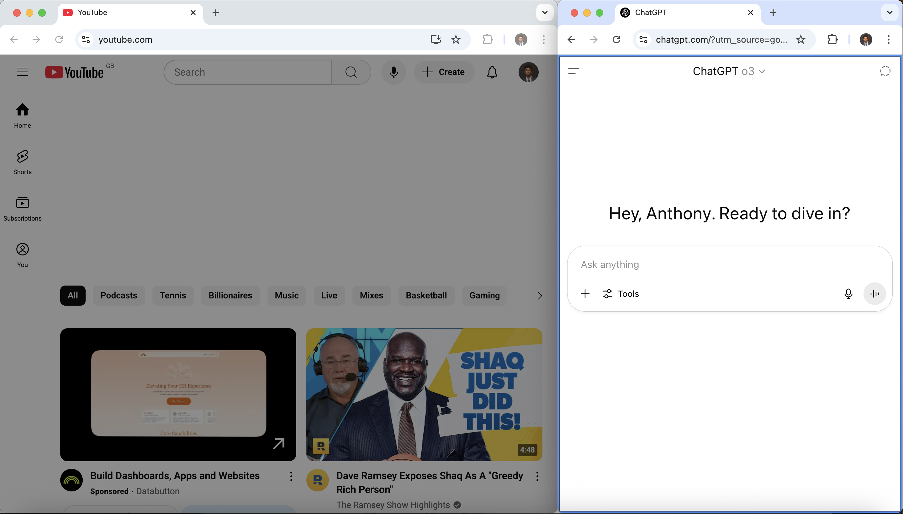Open Databutton ad thumbnail

[x=178, y=395]
